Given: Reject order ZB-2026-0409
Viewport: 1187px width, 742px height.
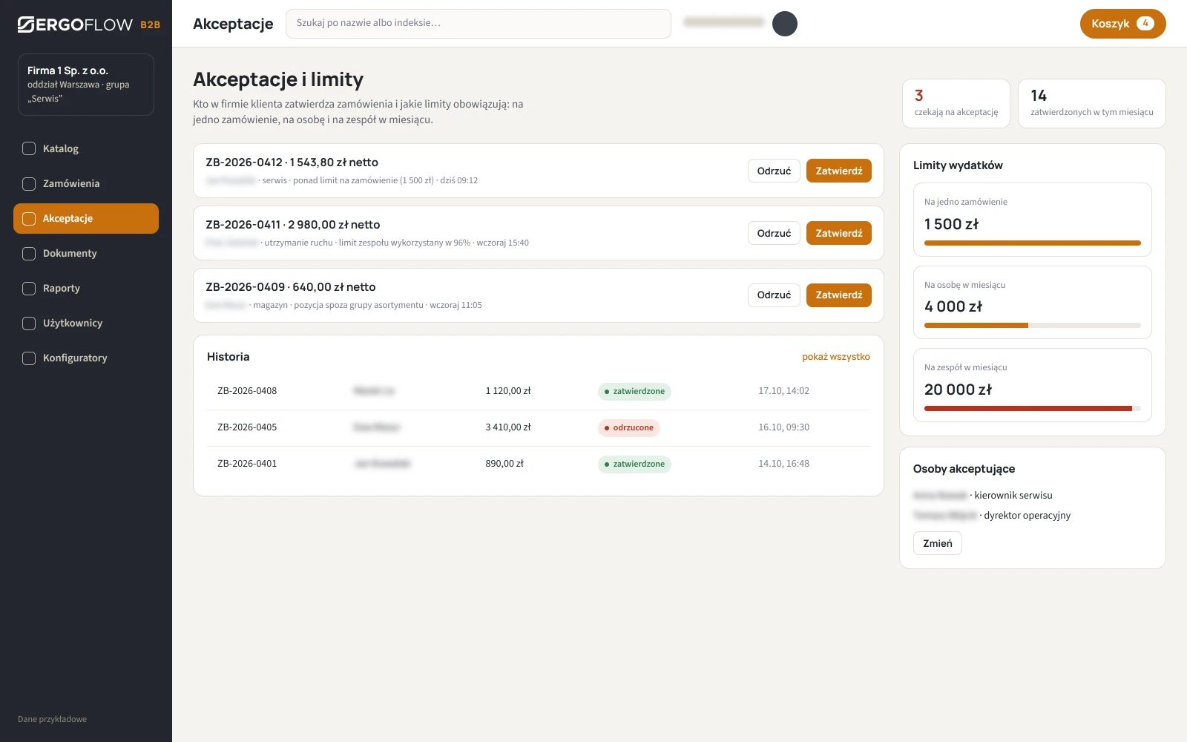Looking at the screenshot, I should coord(774,295).
